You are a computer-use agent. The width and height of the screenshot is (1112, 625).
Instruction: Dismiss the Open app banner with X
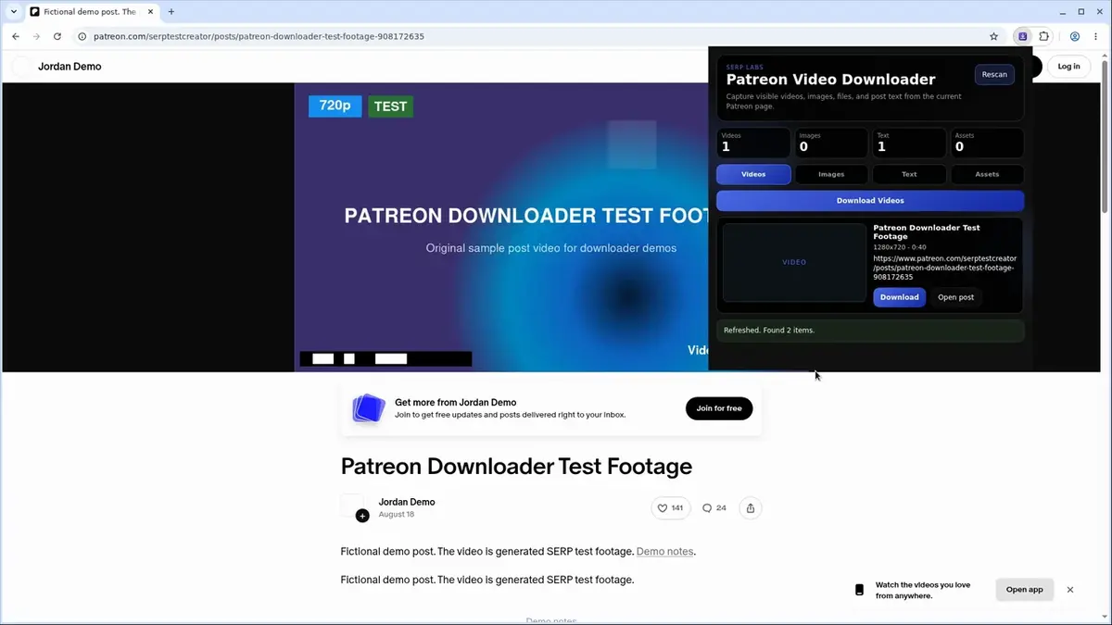[x=1070, y=590]
